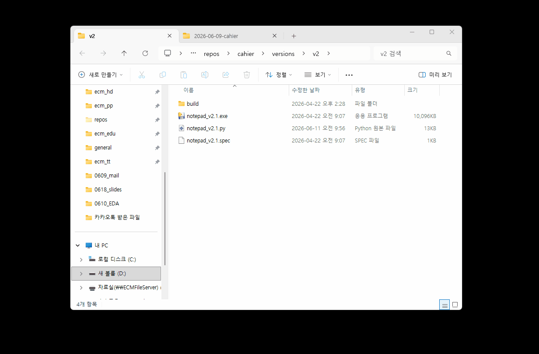Select the build folder icon
Image resolution: width=539 pixels, height=354 pixels.
tap(182, 104)
